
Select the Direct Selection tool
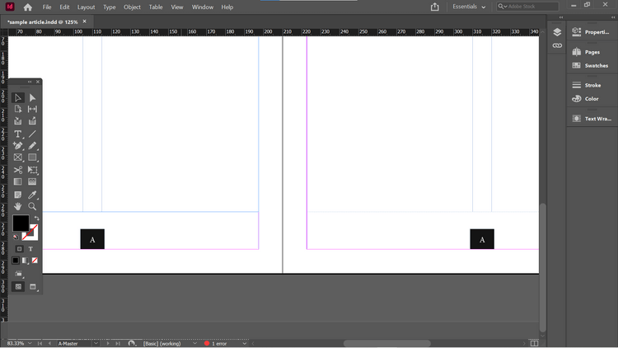[x=32, y=97]
